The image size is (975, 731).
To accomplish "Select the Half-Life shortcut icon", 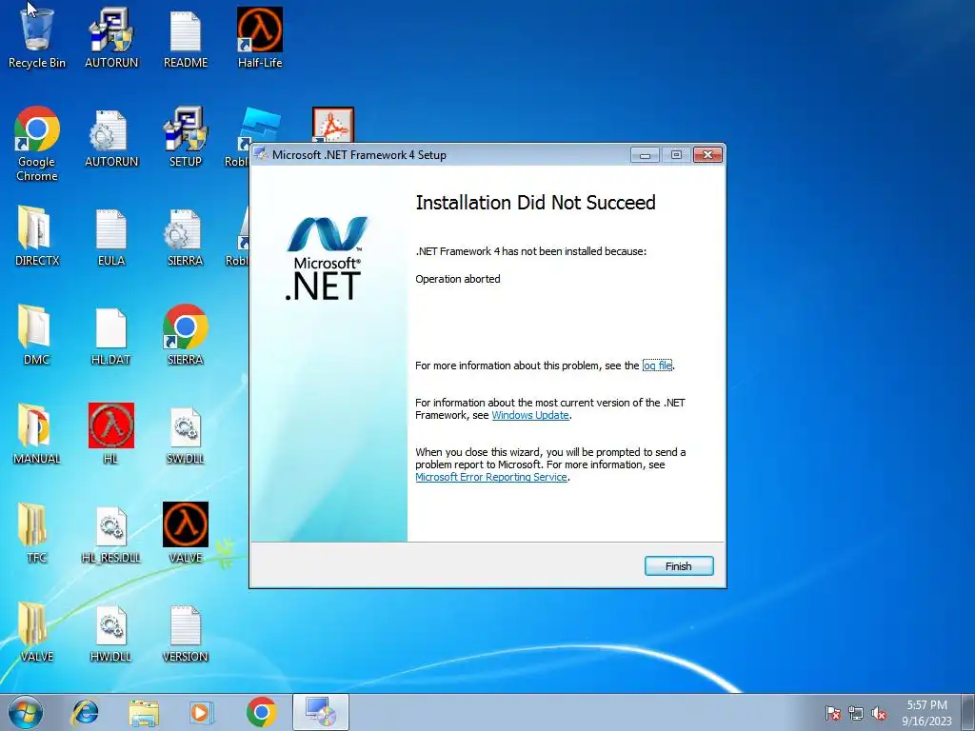I will click(260, 37).
